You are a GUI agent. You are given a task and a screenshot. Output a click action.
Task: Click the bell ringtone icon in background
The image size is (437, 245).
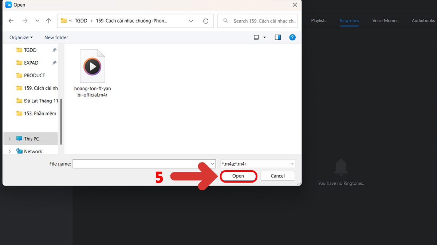click(x=341, y=167)
